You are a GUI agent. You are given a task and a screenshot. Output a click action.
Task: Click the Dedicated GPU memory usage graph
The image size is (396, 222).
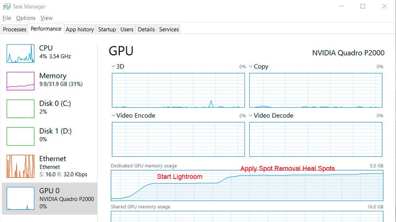(247, 185)
